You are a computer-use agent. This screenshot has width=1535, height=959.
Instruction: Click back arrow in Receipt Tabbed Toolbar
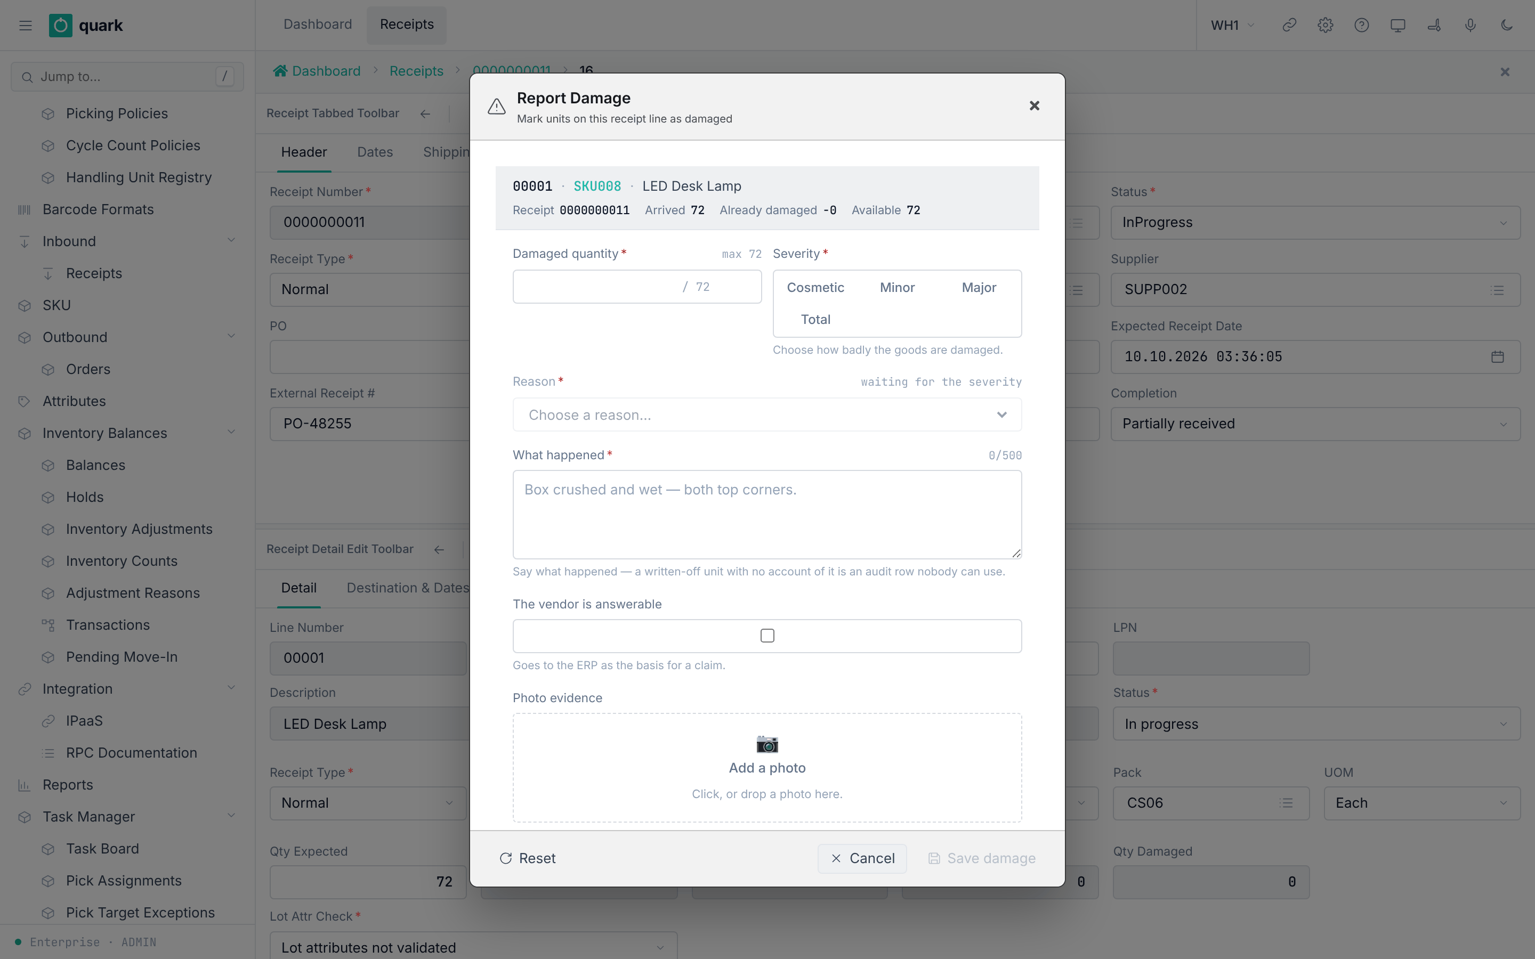click(x=425, y=113)
